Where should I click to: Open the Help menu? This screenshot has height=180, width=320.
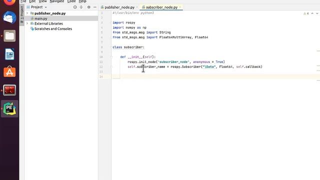(82, 1)
